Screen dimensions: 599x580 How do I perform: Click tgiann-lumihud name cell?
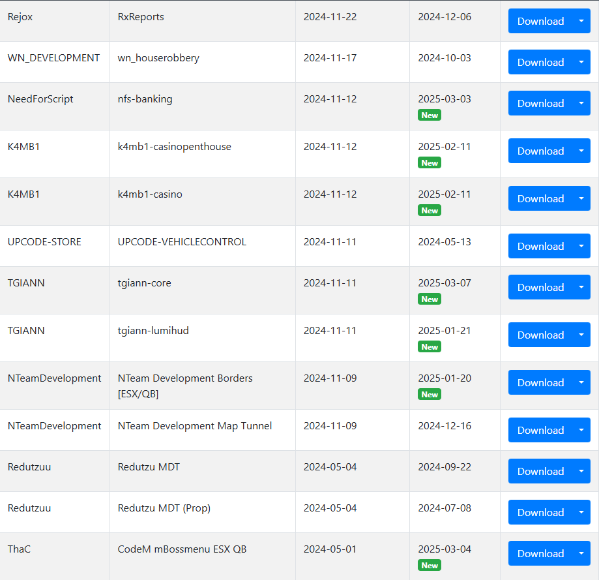point(202,337)
